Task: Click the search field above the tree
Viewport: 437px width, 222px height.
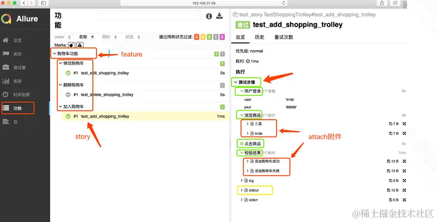Action: (x=149, y=15)
